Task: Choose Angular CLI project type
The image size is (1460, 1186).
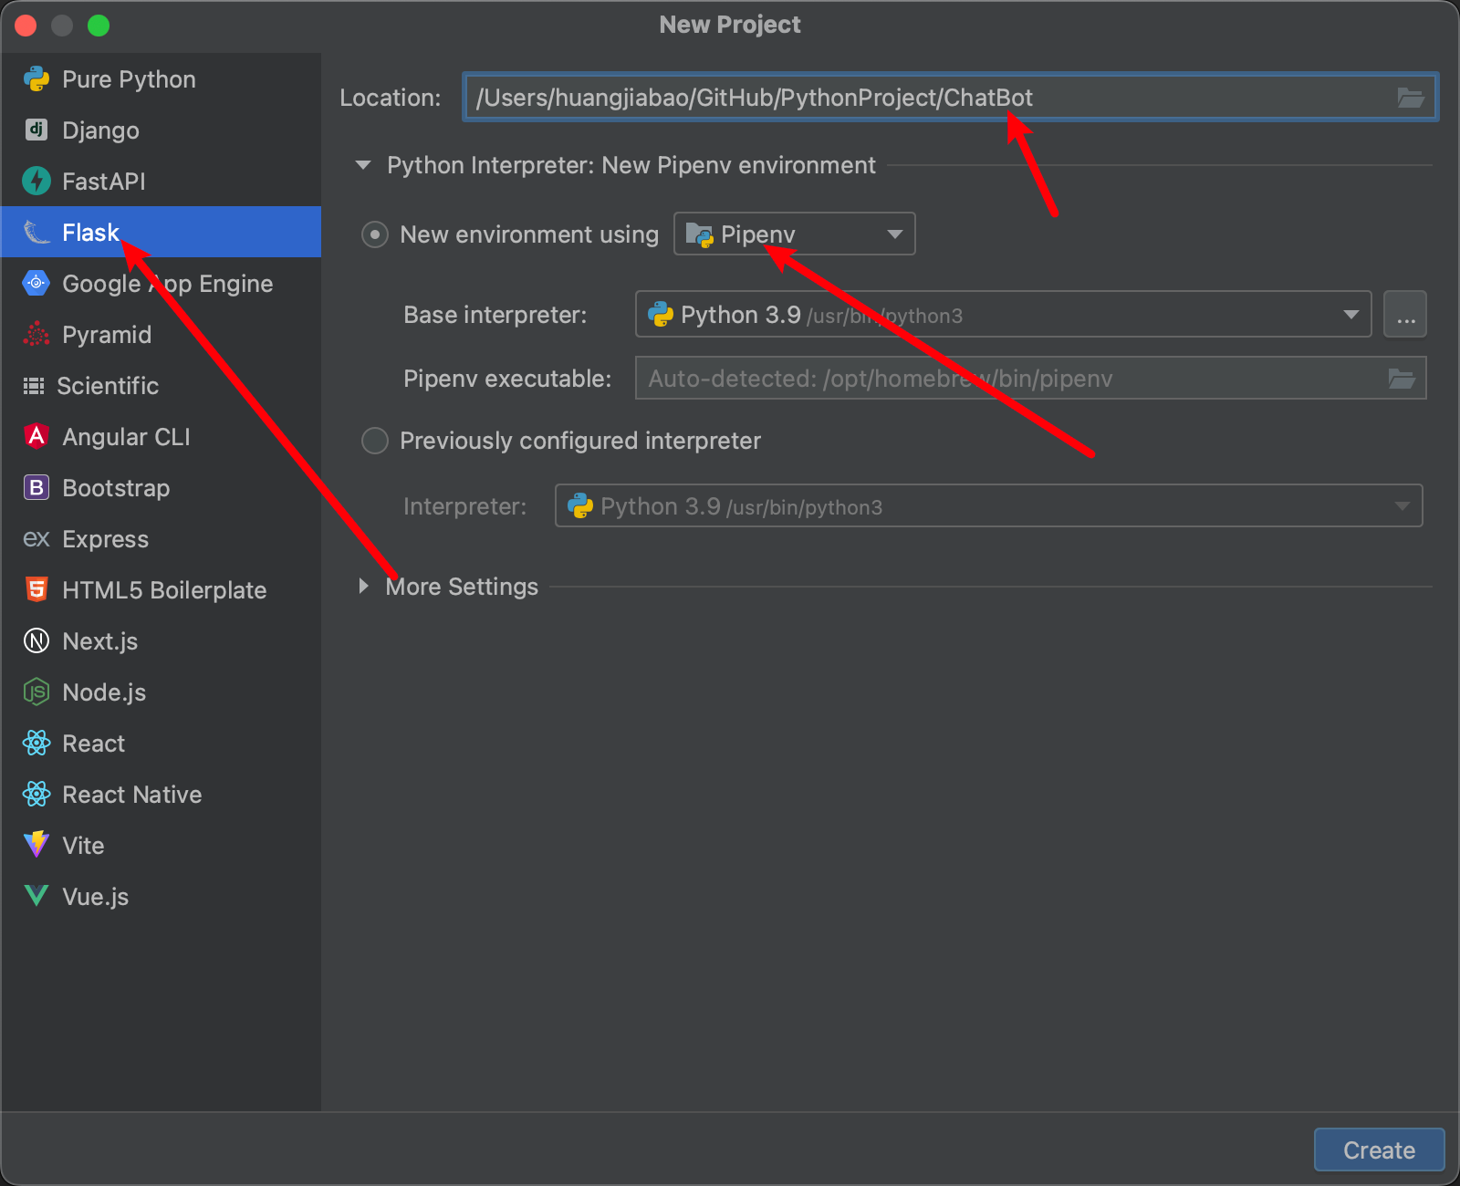Action: click(x=161, y=437)
